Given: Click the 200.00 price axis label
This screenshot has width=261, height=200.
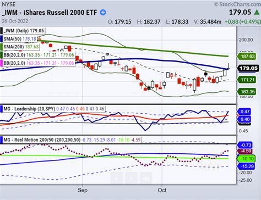Looking at the screenshot, I should pos(246,40).
